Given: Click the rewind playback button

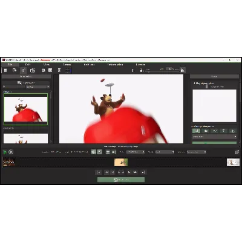Looking at the screenshot, I should click(106, 172).
